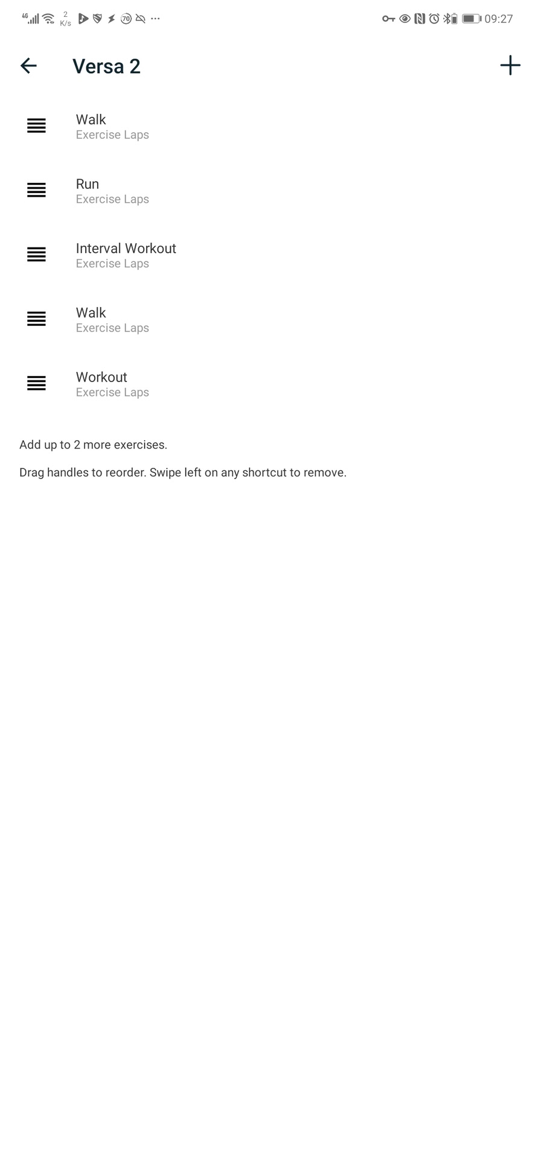Tap the drag handle beside Run

click(36, 190)
